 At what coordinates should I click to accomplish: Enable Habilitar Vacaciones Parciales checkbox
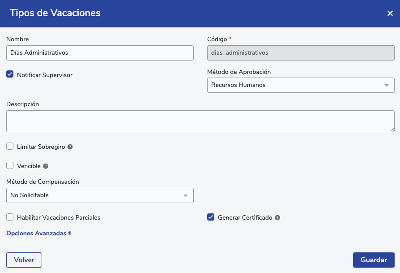(x=10, y=217)
